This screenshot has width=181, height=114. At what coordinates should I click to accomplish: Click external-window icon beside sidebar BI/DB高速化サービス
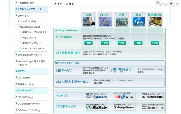(41, 55)
